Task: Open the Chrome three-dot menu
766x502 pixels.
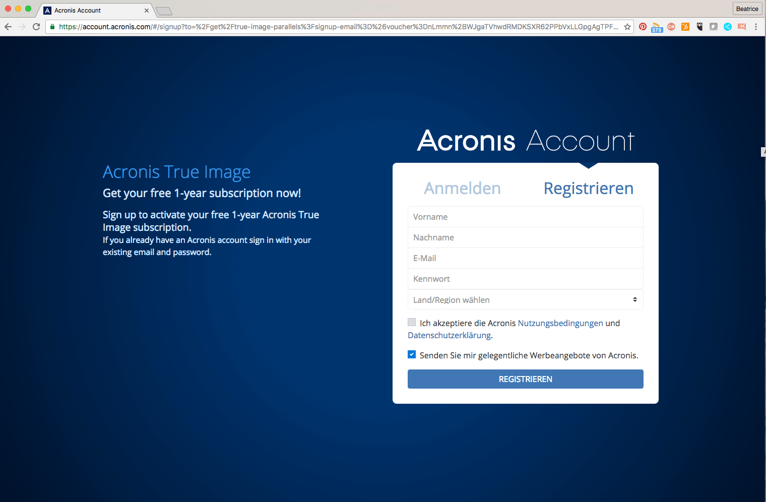Action: pyautogui.click(x=756, y=27)
